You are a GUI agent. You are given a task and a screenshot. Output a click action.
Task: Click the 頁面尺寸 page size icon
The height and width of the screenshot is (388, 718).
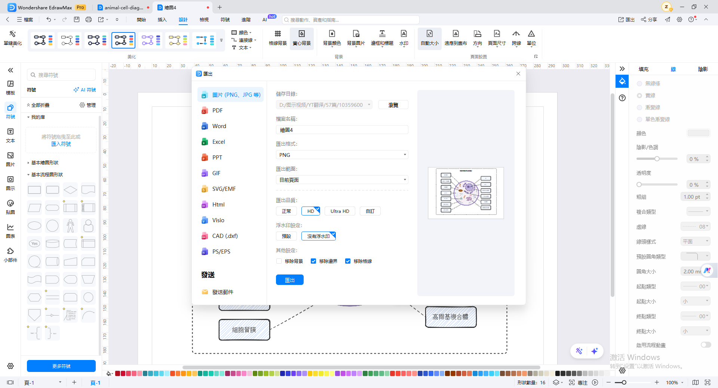(497, 38)
